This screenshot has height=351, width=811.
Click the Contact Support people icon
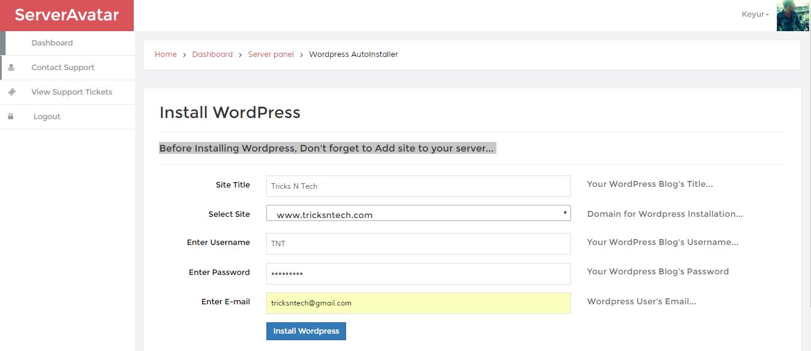coord(11,68)
